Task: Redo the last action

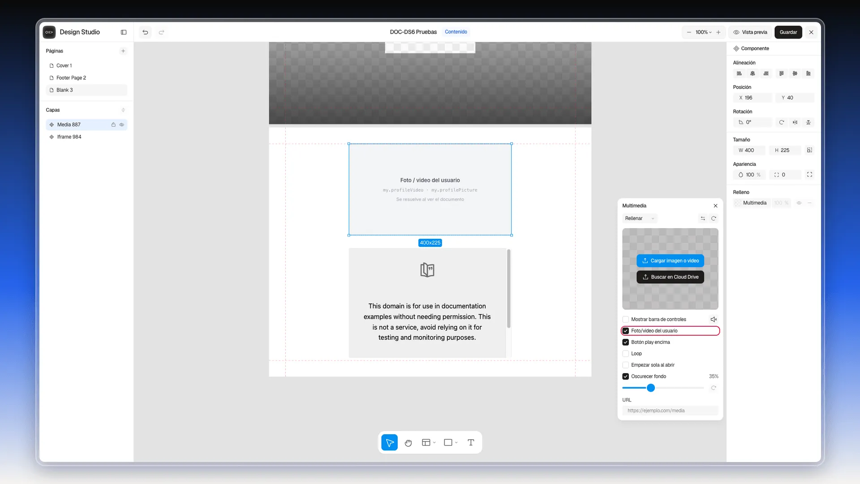Action: (162, 32)
